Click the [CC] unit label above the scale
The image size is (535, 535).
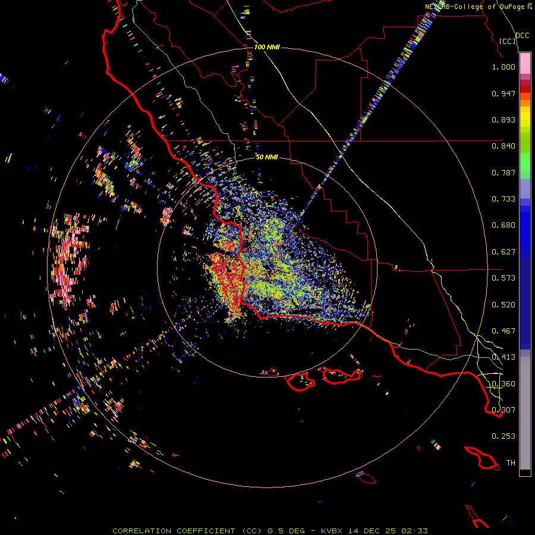pyautogui.click(x=508, y=41)
